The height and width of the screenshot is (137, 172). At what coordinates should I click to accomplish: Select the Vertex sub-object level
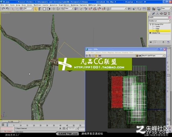158,26
